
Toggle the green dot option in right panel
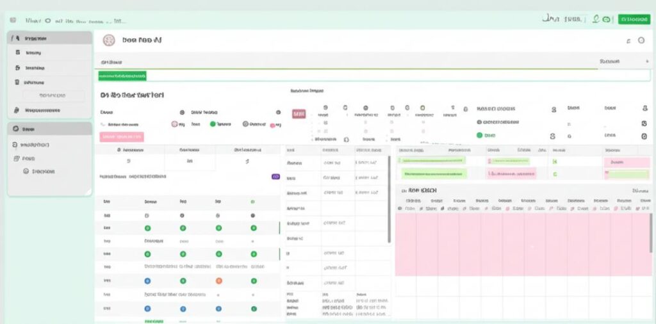point(479,135)
